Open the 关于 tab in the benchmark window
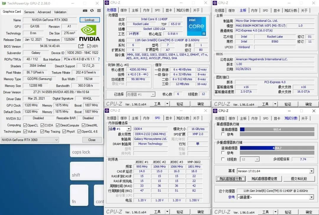The image size is (319, 215). coord(304,118)
